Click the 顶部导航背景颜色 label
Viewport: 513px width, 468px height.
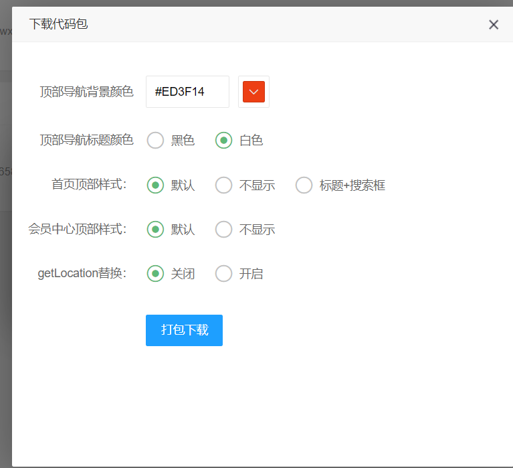[x=86, y=92]
